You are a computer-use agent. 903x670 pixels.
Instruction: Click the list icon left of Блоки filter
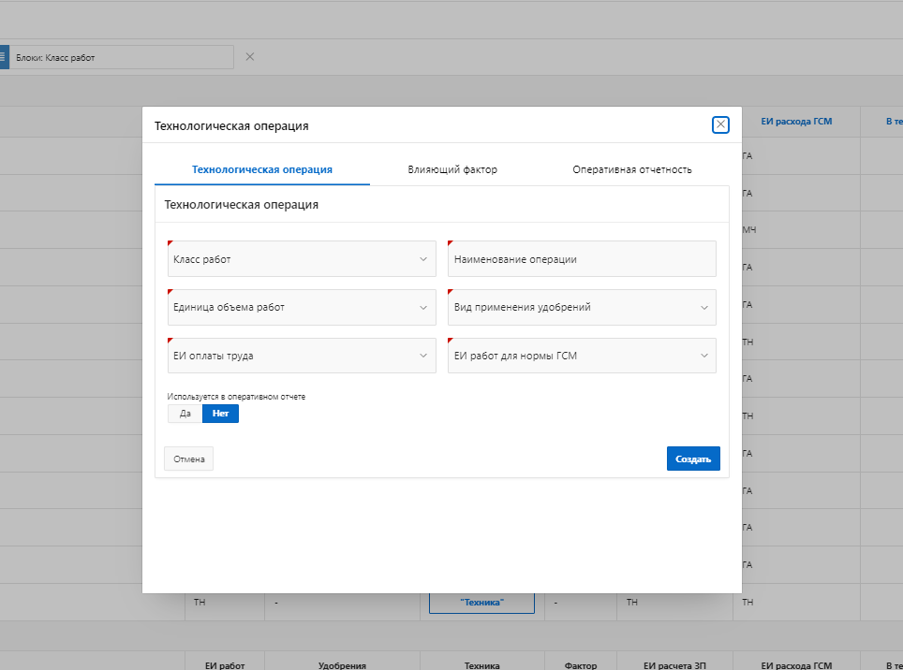tap(3, 57)
